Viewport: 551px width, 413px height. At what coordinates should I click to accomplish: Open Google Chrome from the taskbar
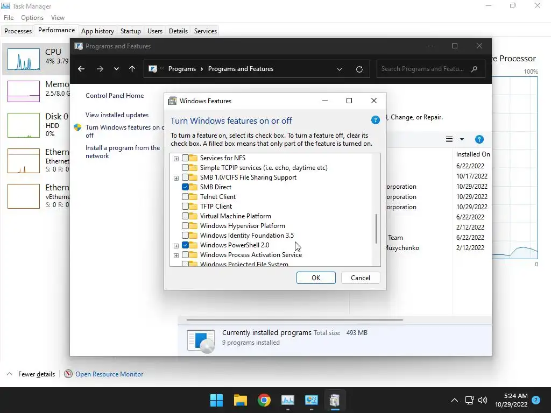coord(264,400)
